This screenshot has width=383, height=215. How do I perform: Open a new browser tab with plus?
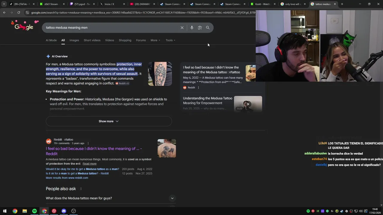coord(342,4)
